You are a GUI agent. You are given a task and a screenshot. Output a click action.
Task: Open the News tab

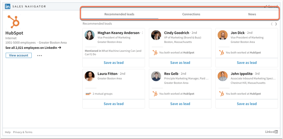(252, 14)
